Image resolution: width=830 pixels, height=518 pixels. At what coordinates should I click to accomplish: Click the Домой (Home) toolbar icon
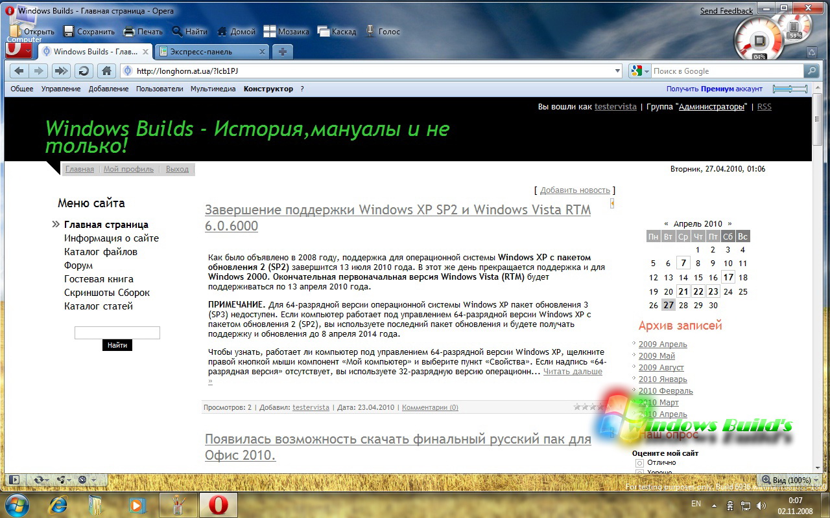[222, 31]
